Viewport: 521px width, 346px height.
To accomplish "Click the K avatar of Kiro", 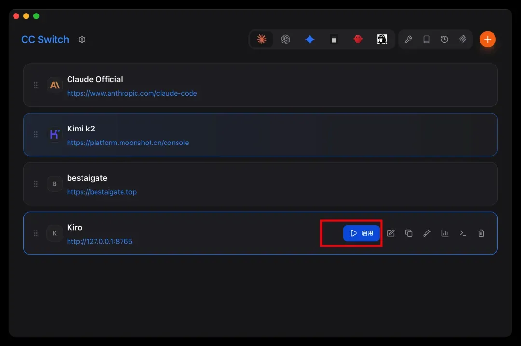I will pyautogui.click(x=55, y=233).
